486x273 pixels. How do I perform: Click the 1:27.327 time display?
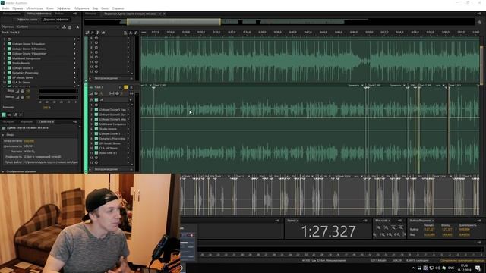(328, 231)
